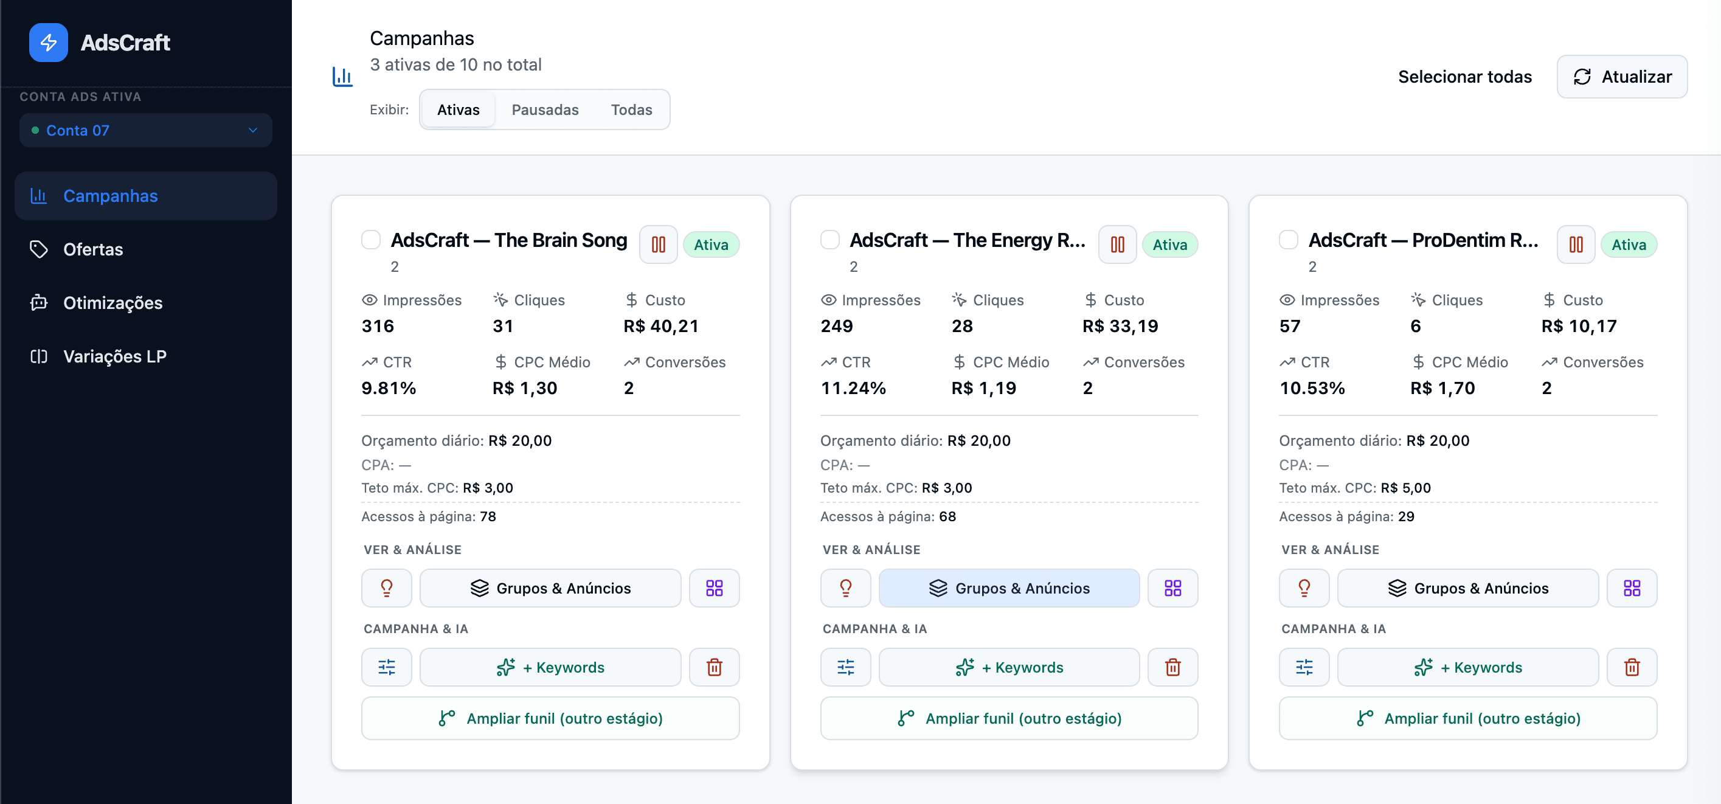Click purple grid icon on ProDentim card

[1632, 588]
